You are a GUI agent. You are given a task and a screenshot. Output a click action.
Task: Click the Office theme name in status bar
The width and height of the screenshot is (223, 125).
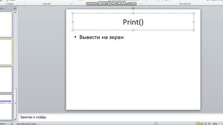[3, 124]
